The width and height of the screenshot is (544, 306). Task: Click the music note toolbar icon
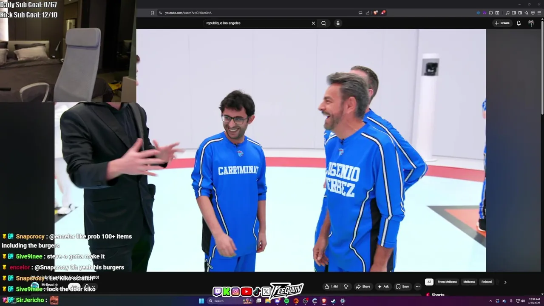pyautogui.click(x=507, y=13)
